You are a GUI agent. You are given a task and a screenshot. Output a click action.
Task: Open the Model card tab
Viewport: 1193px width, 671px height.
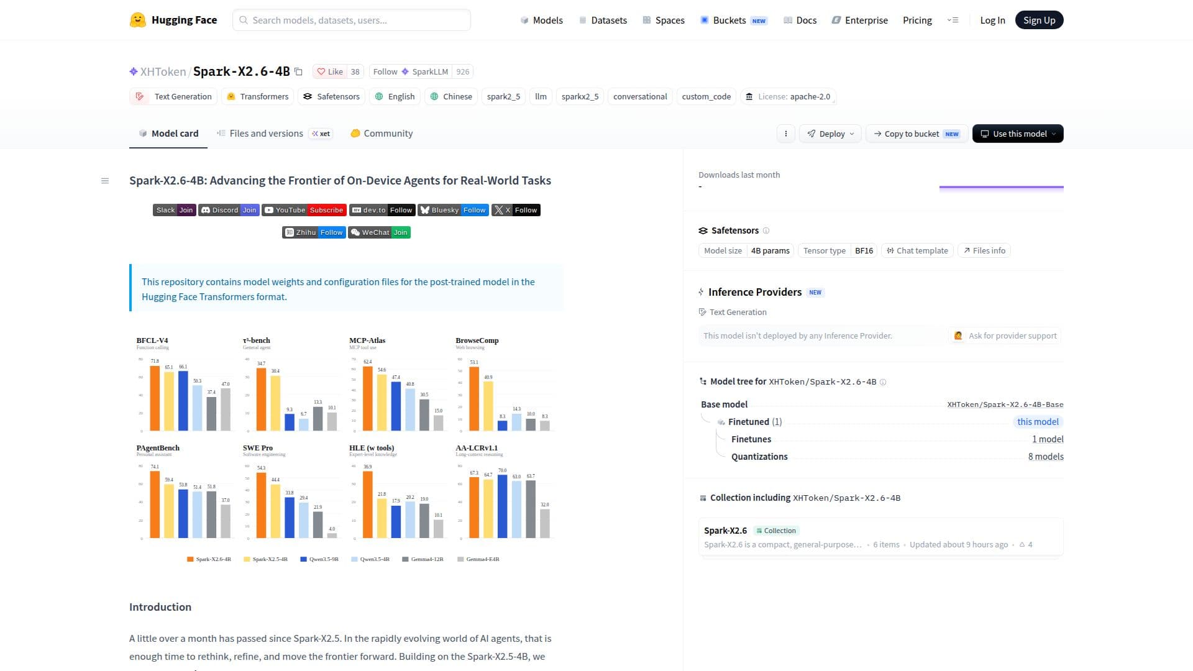click(x=168, y=134)
